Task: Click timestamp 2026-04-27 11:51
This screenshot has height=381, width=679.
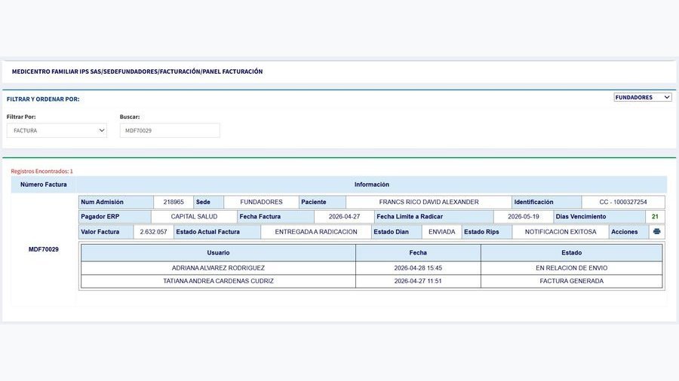Action: pos(418,281)
